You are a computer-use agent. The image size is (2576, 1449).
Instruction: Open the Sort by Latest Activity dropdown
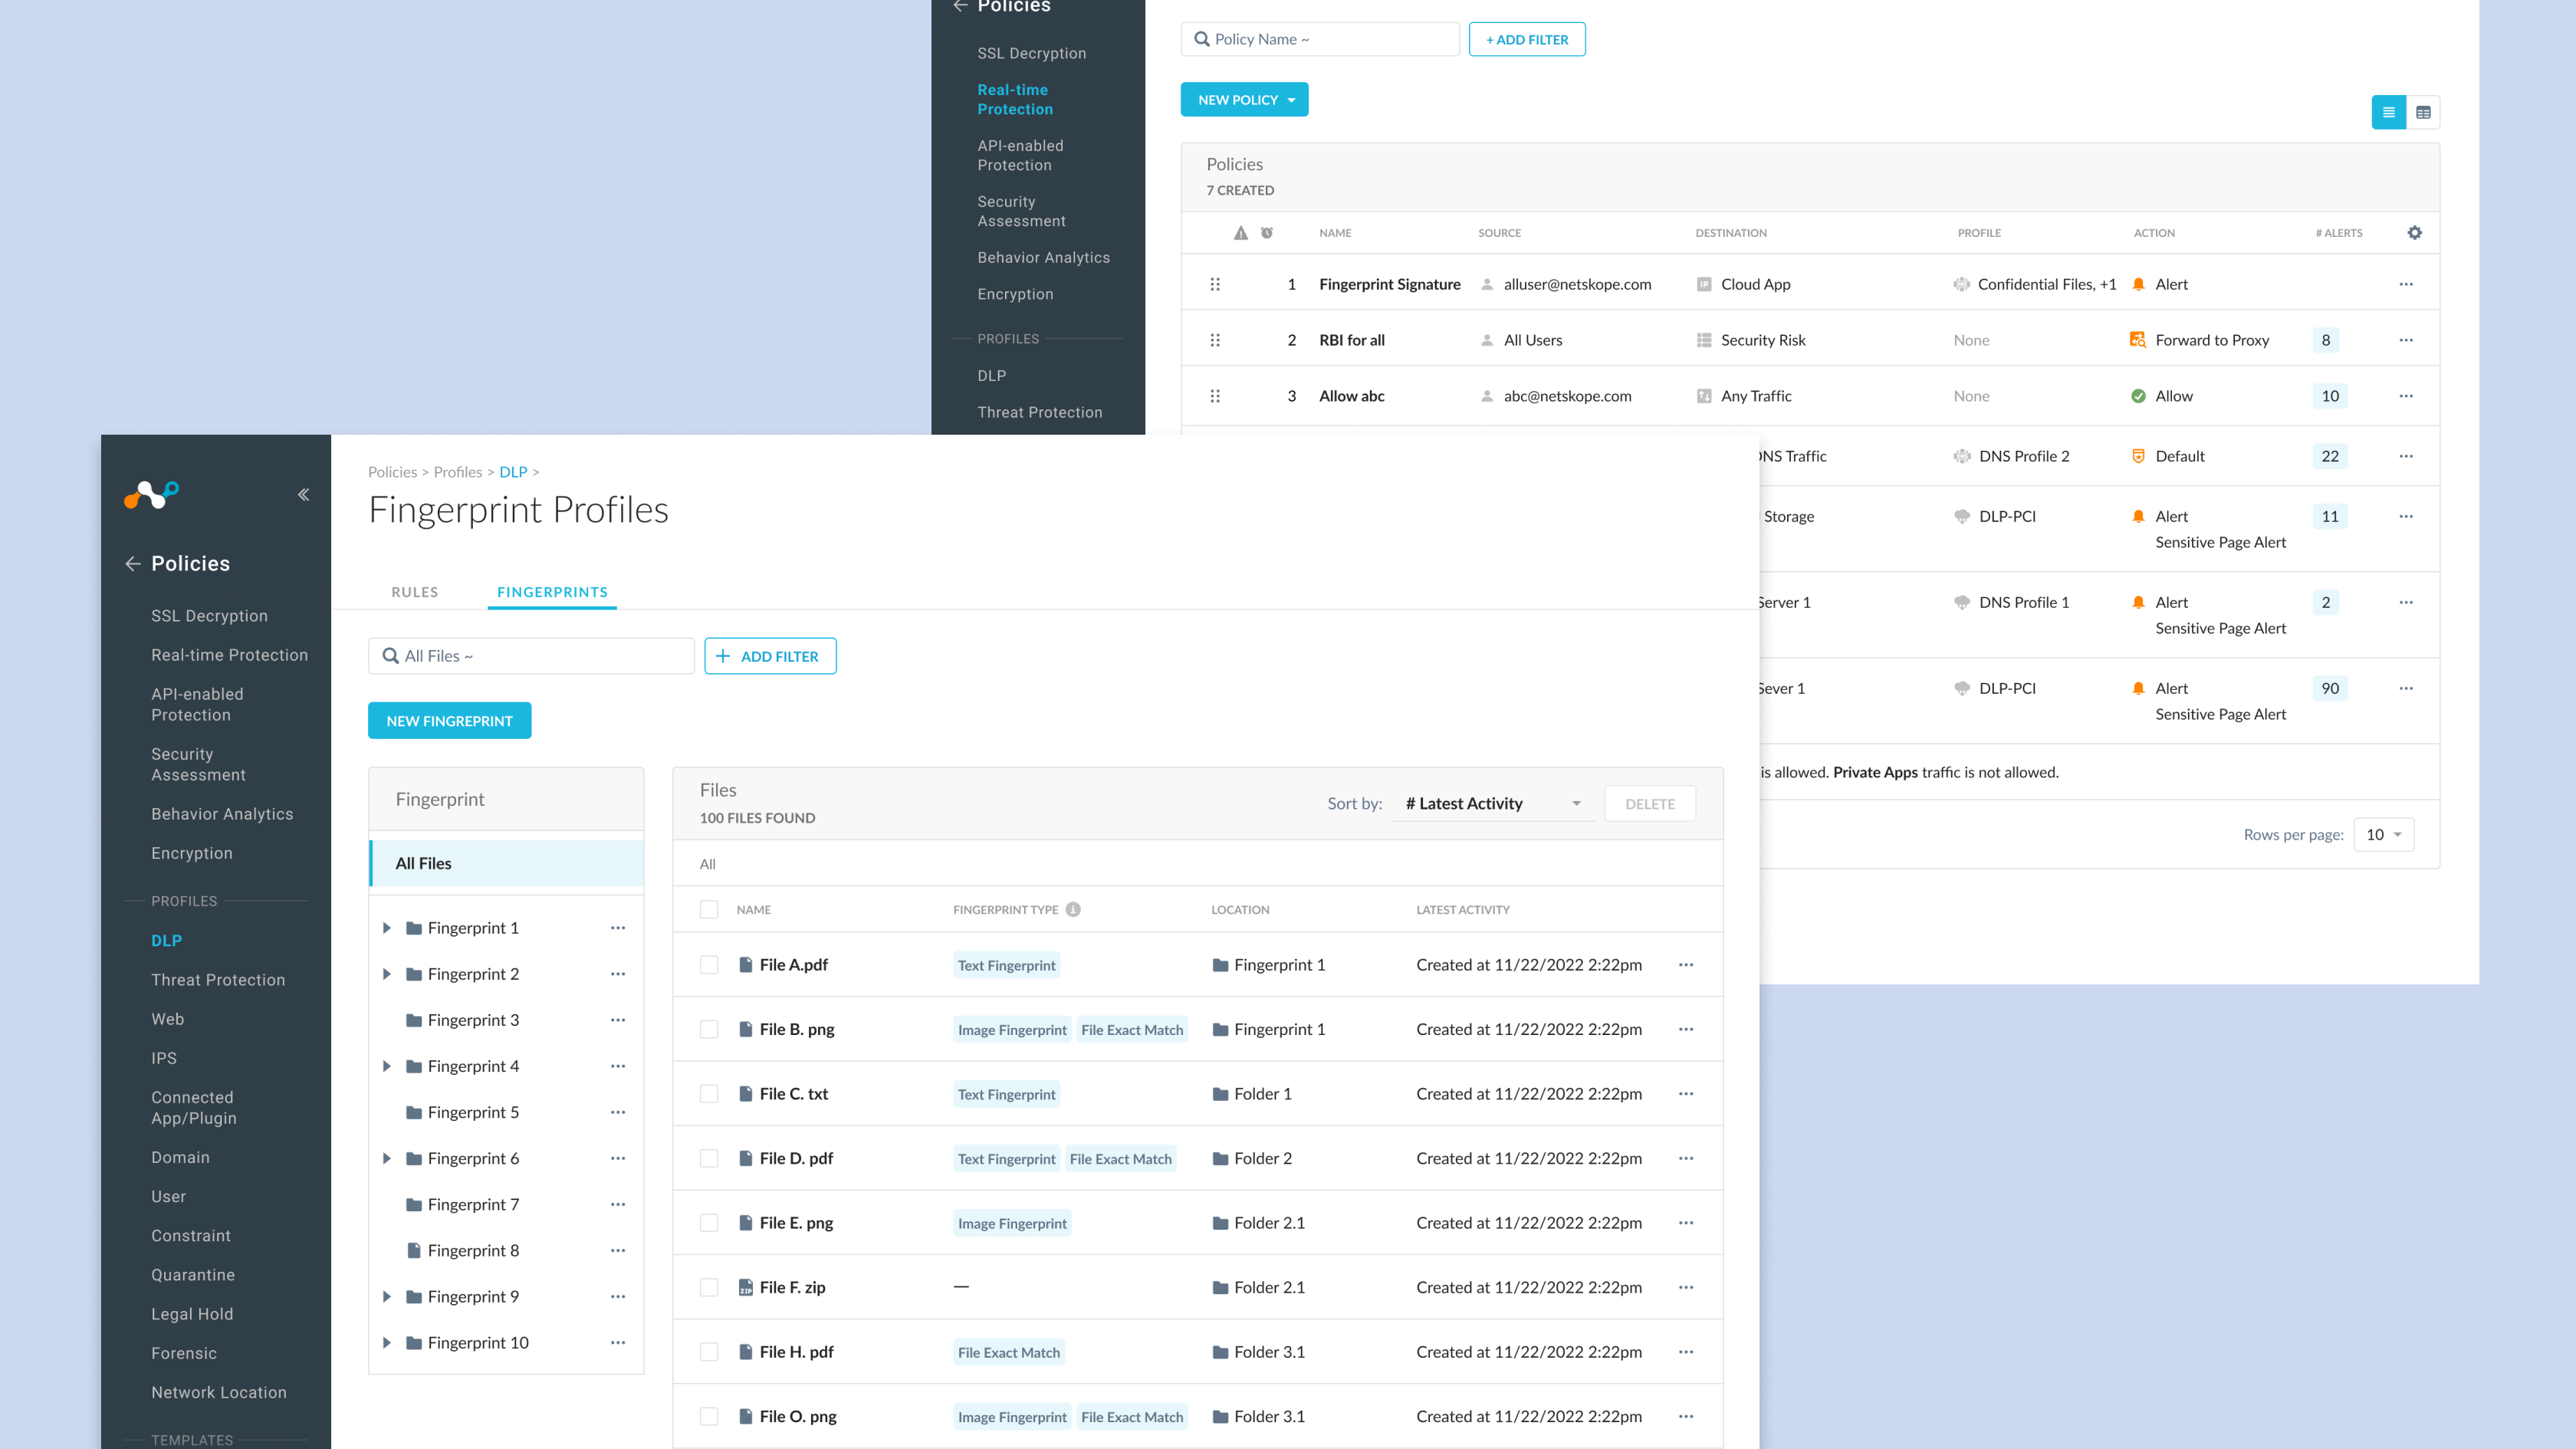point(1491,803)
